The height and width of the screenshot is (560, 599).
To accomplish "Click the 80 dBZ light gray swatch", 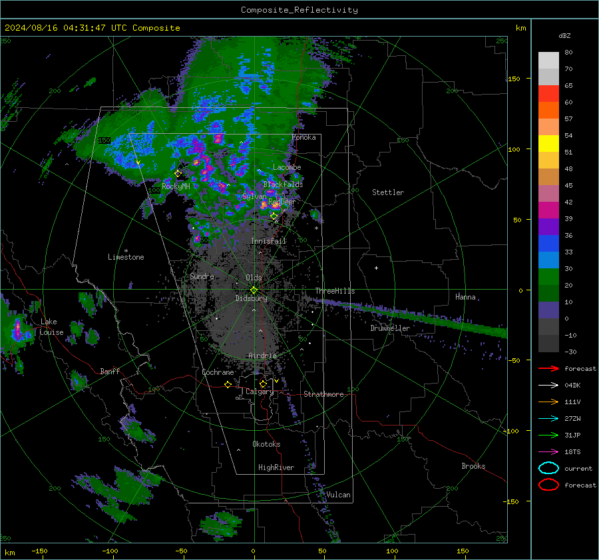I will coord(548,60).
